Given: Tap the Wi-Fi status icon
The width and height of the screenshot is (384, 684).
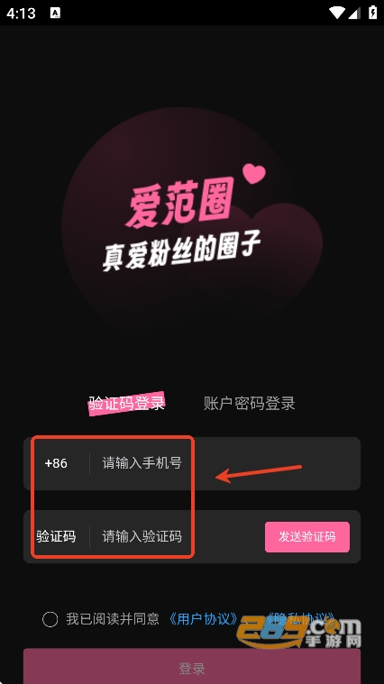Looking at the screenshot, I should [337, 13].
